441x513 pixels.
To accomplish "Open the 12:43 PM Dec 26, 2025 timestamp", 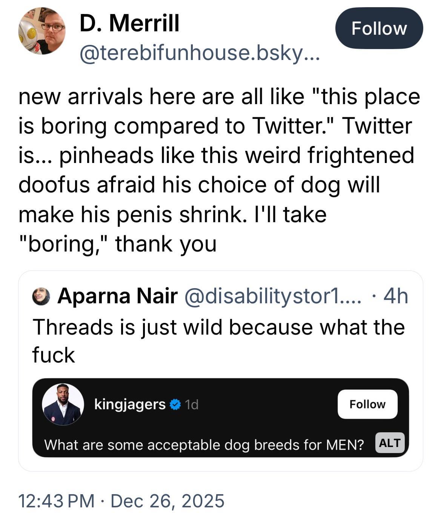I will 121,501.
